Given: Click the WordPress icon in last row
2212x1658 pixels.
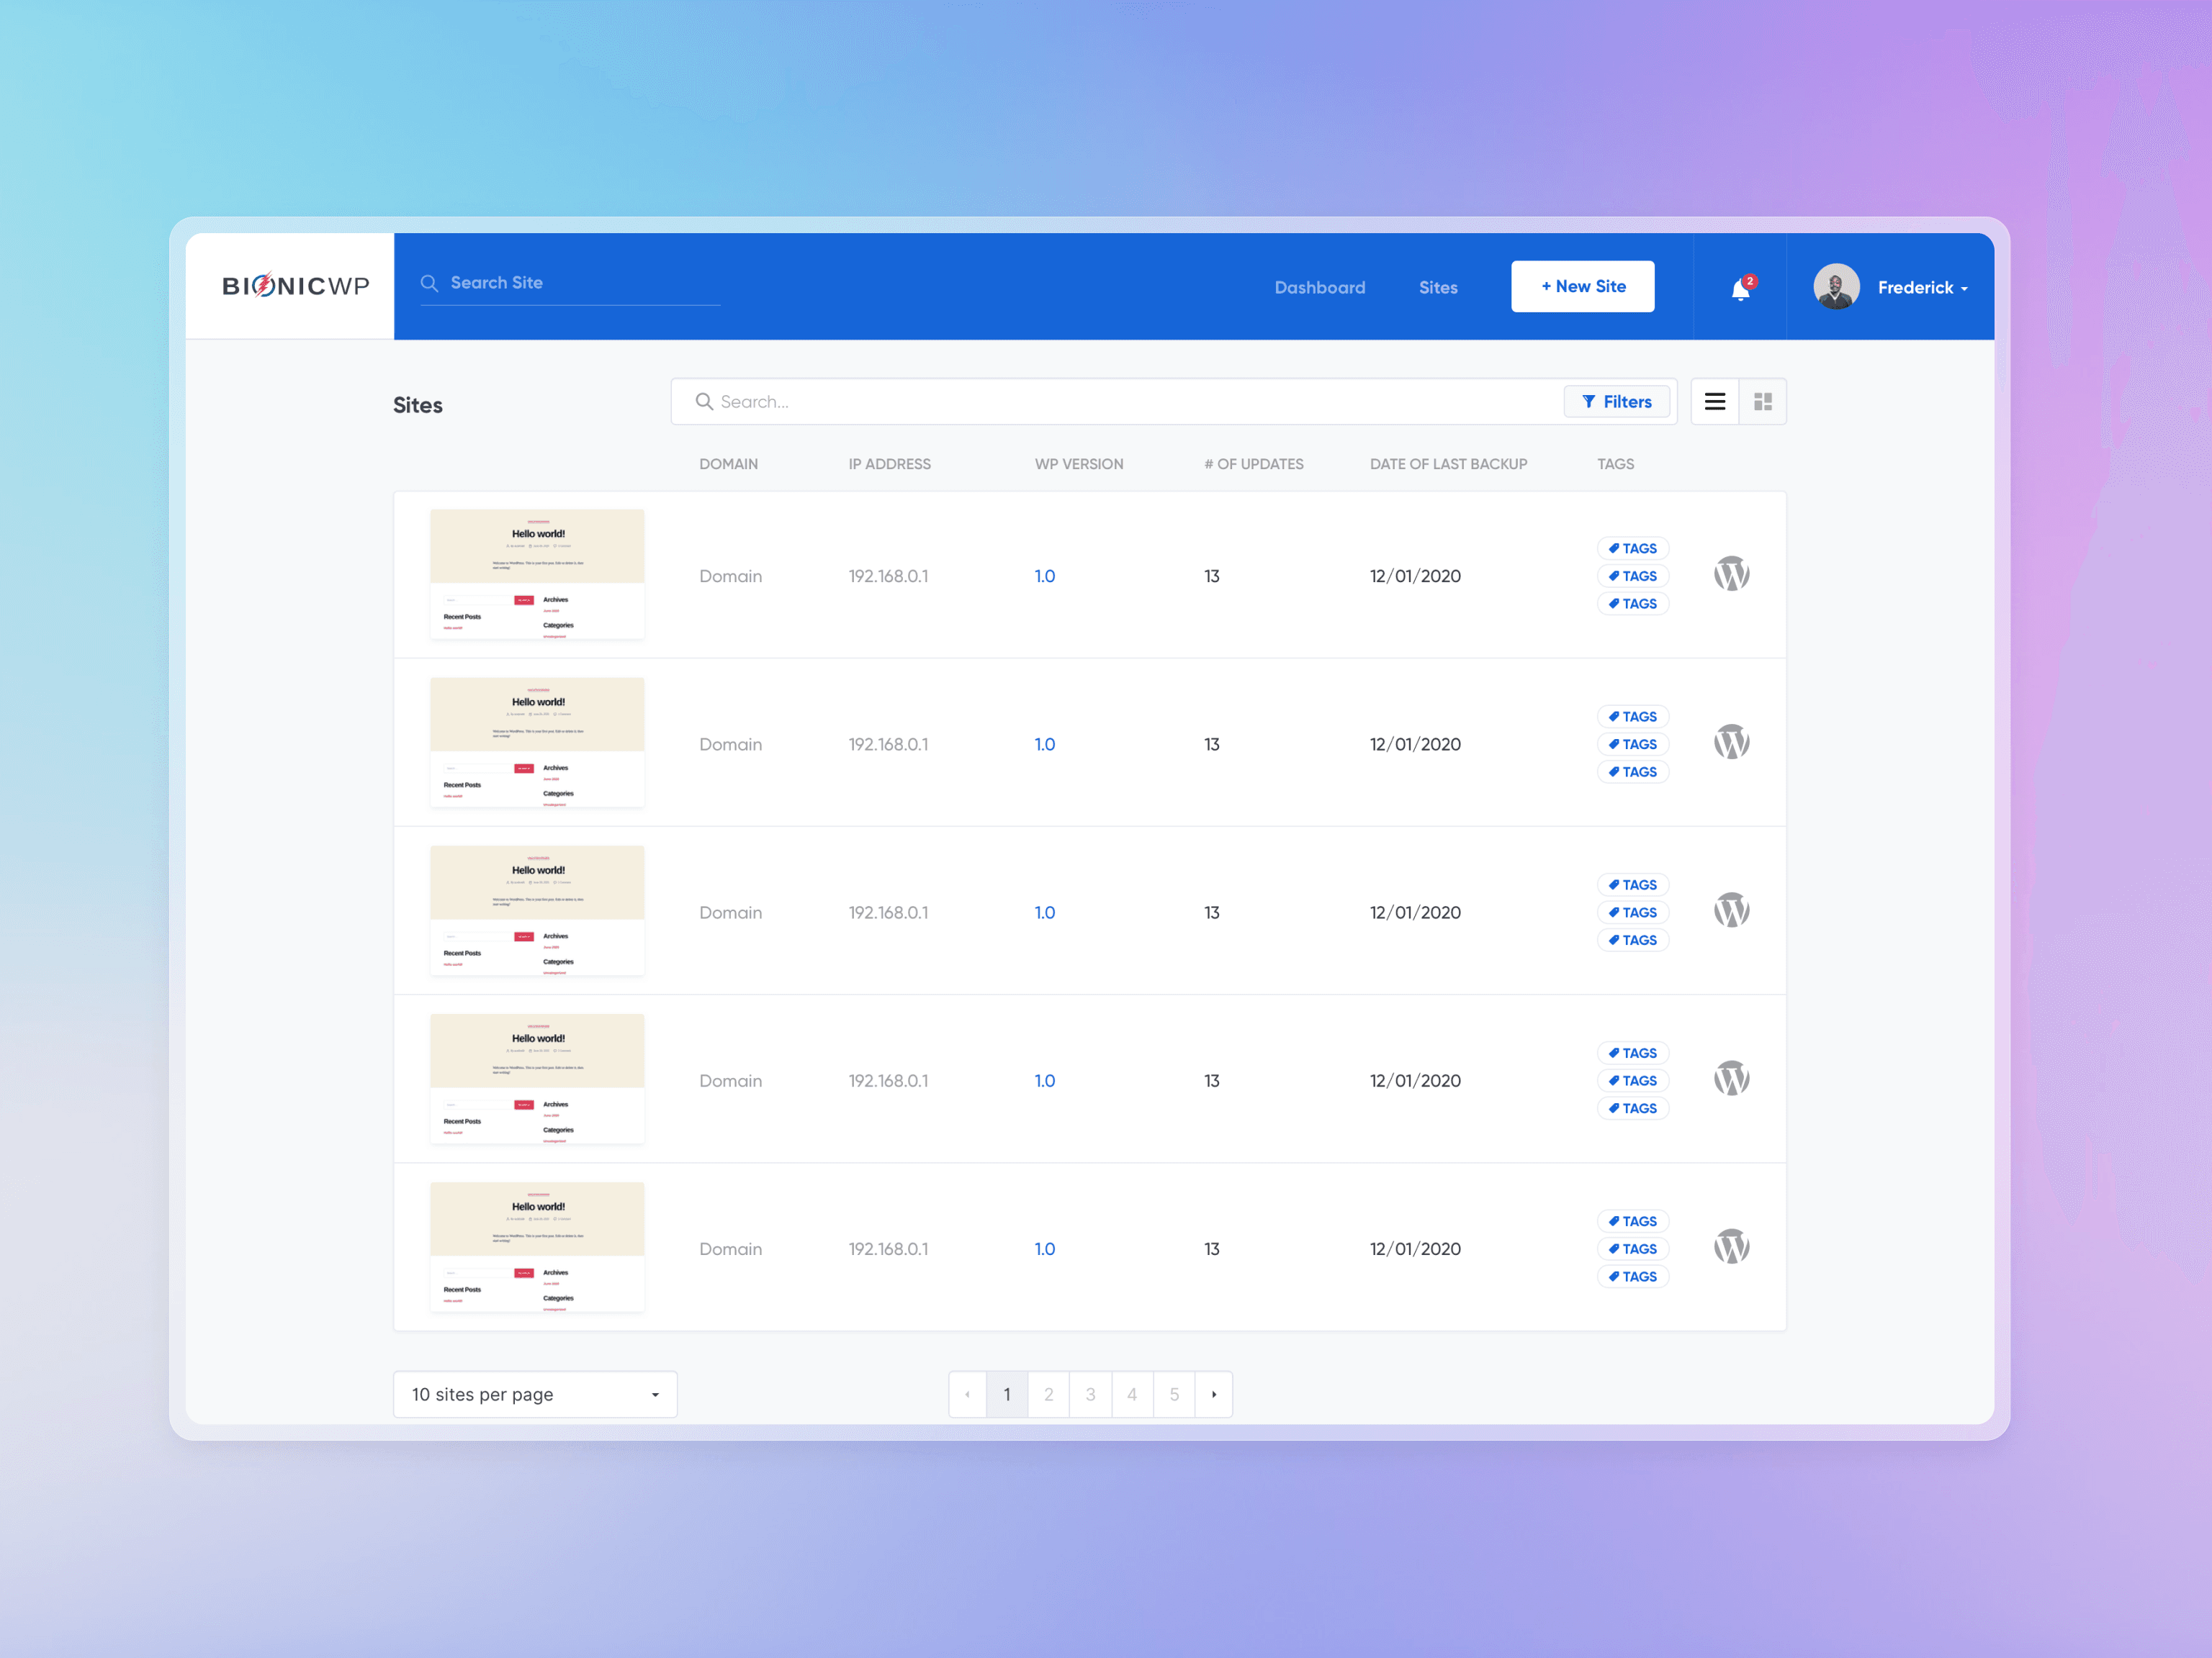Looking at the screenshot, I should click(1731, 1247).
